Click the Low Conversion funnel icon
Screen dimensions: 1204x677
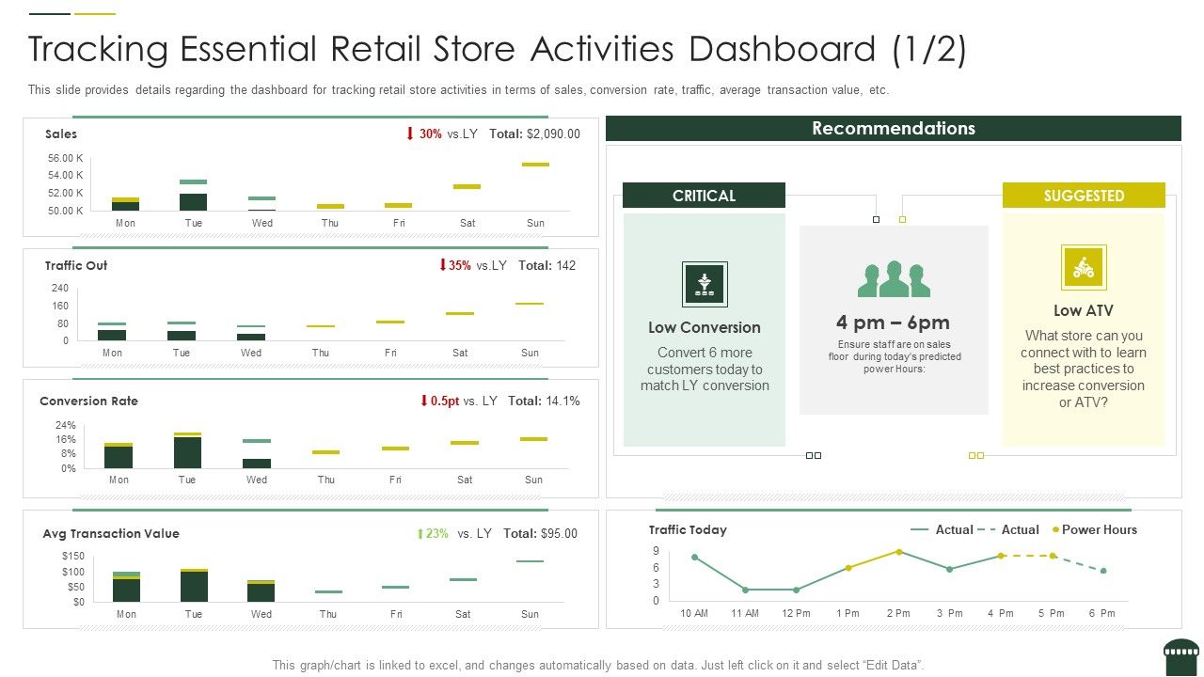click(704, 285)
